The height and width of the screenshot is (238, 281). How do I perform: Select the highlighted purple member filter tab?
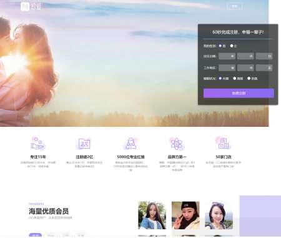(x=36, y=236)
